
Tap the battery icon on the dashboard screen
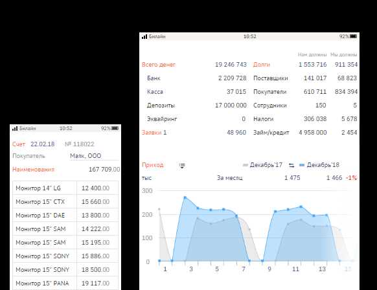pyautogui.click(x=354, y=36)
